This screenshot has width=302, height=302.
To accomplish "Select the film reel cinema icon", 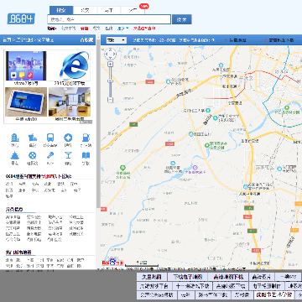I will coord(33,155).
